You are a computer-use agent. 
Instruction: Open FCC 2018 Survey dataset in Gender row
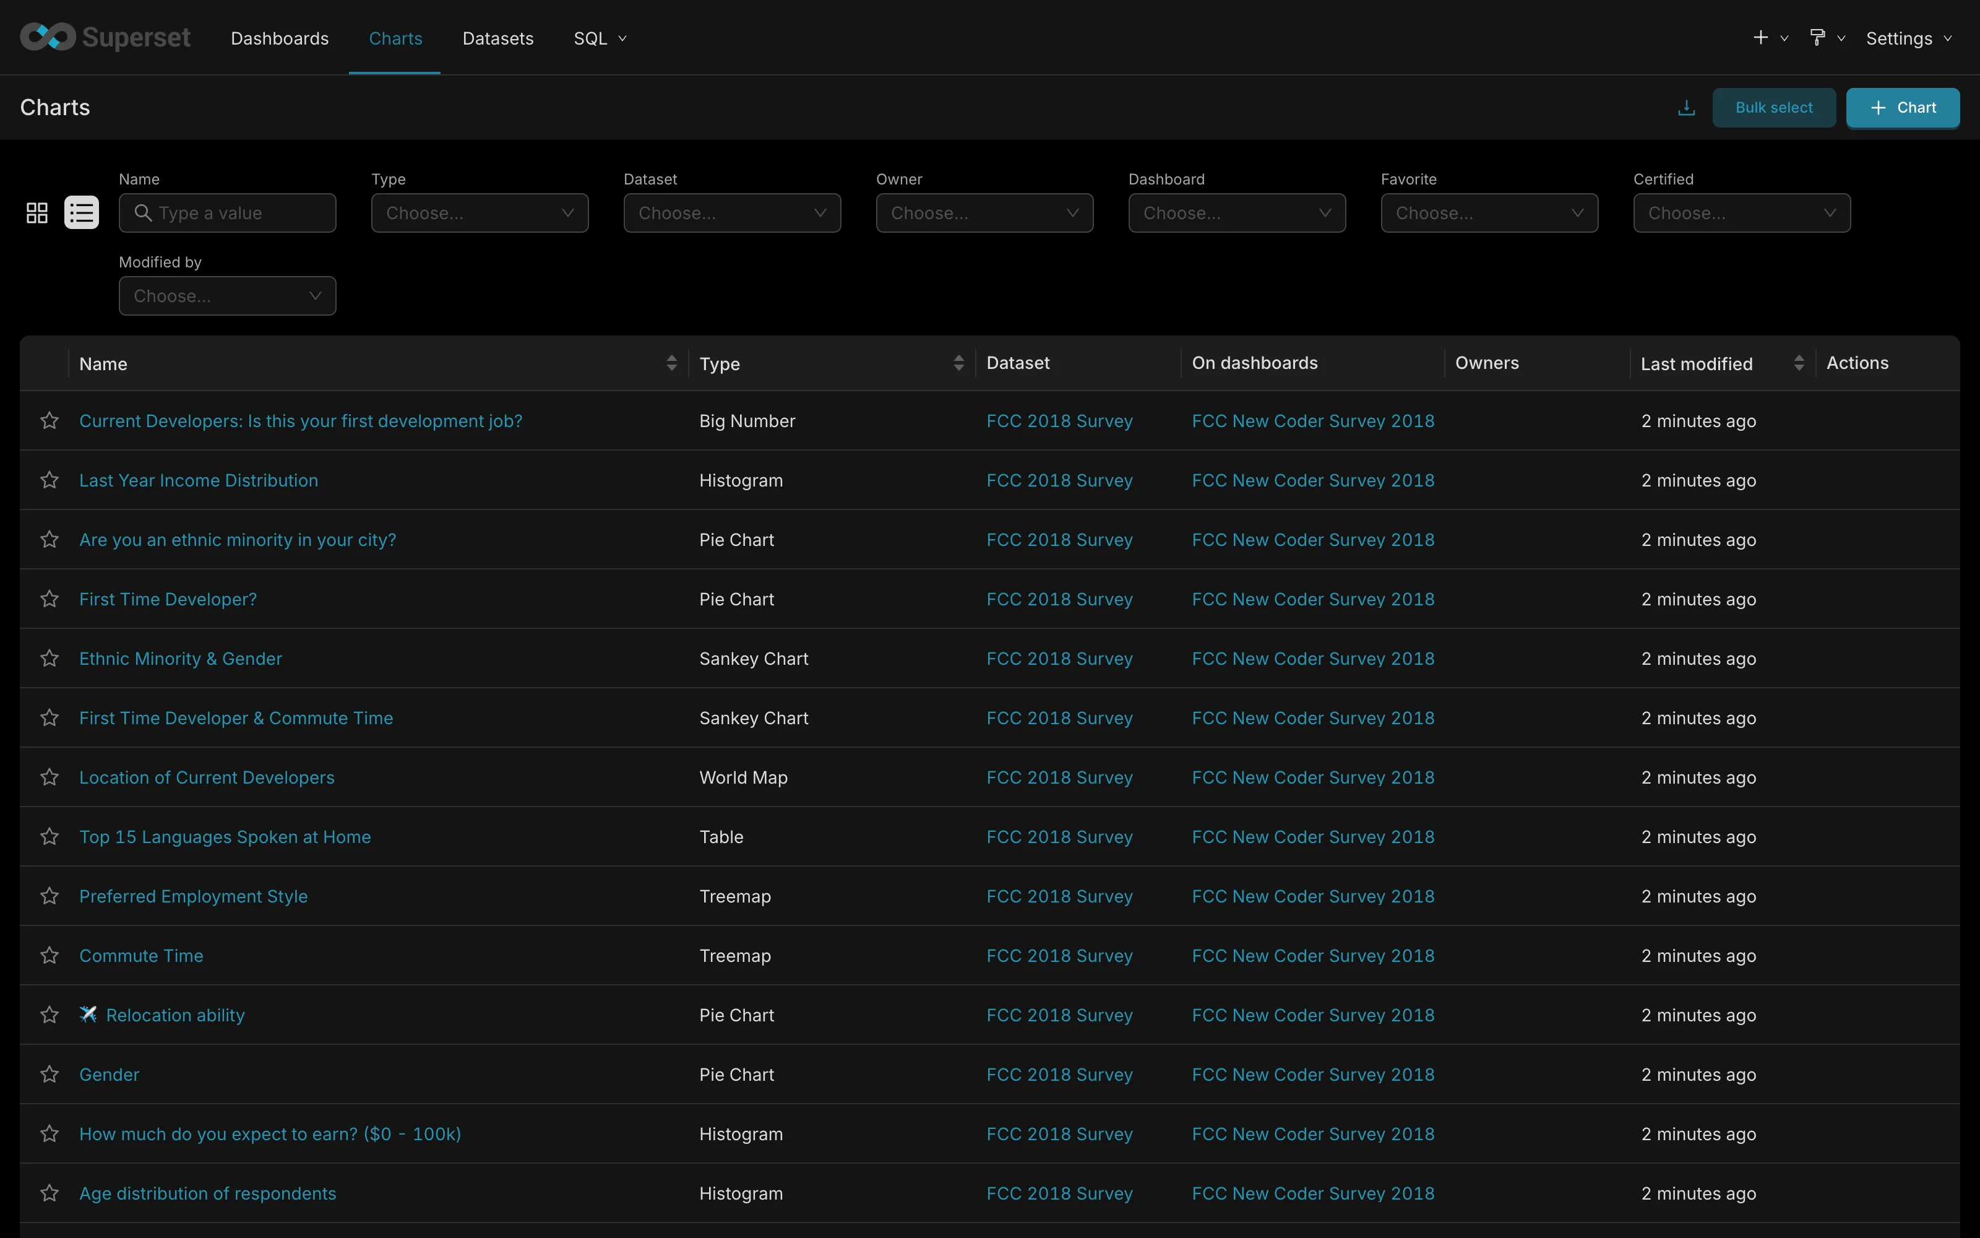(1059, 1074)
